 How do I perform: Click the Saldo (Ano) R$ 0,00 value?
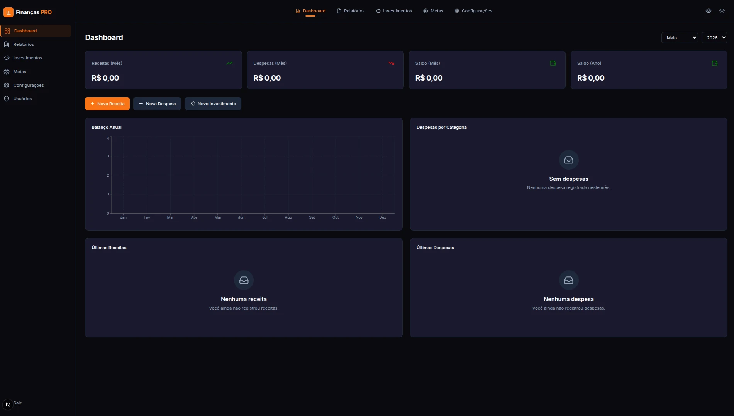pos(591,78)
